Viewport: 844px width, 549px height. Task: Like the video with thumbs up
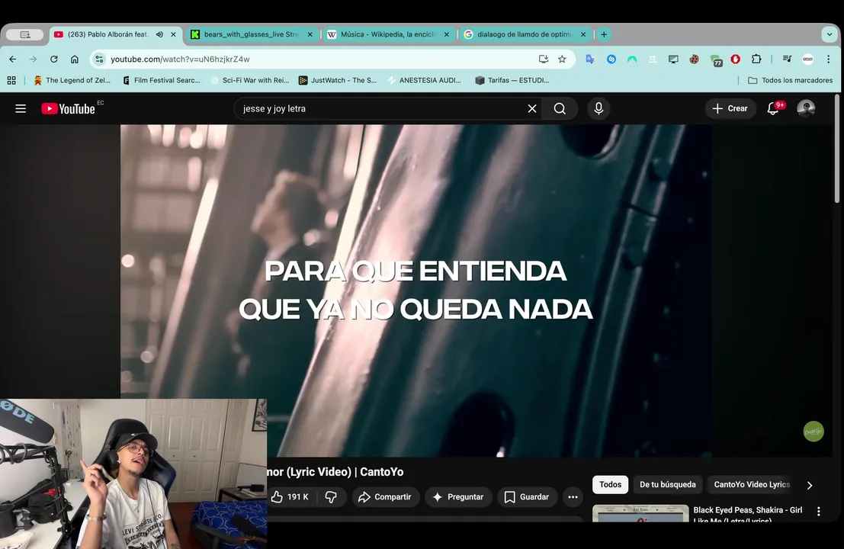coord(290,497)
